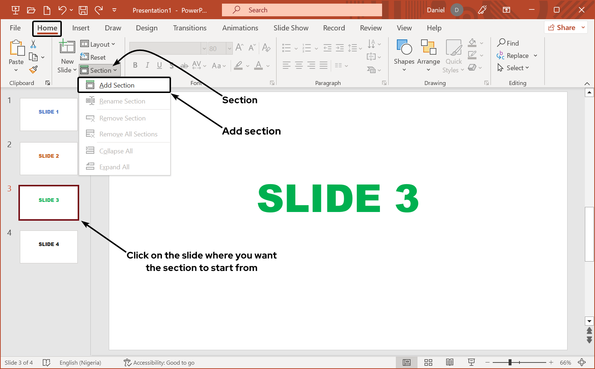Open Reading View from status bar

click(450, 362)
